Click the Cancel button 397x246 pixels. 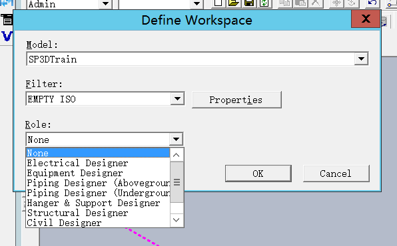click(336, 174)
